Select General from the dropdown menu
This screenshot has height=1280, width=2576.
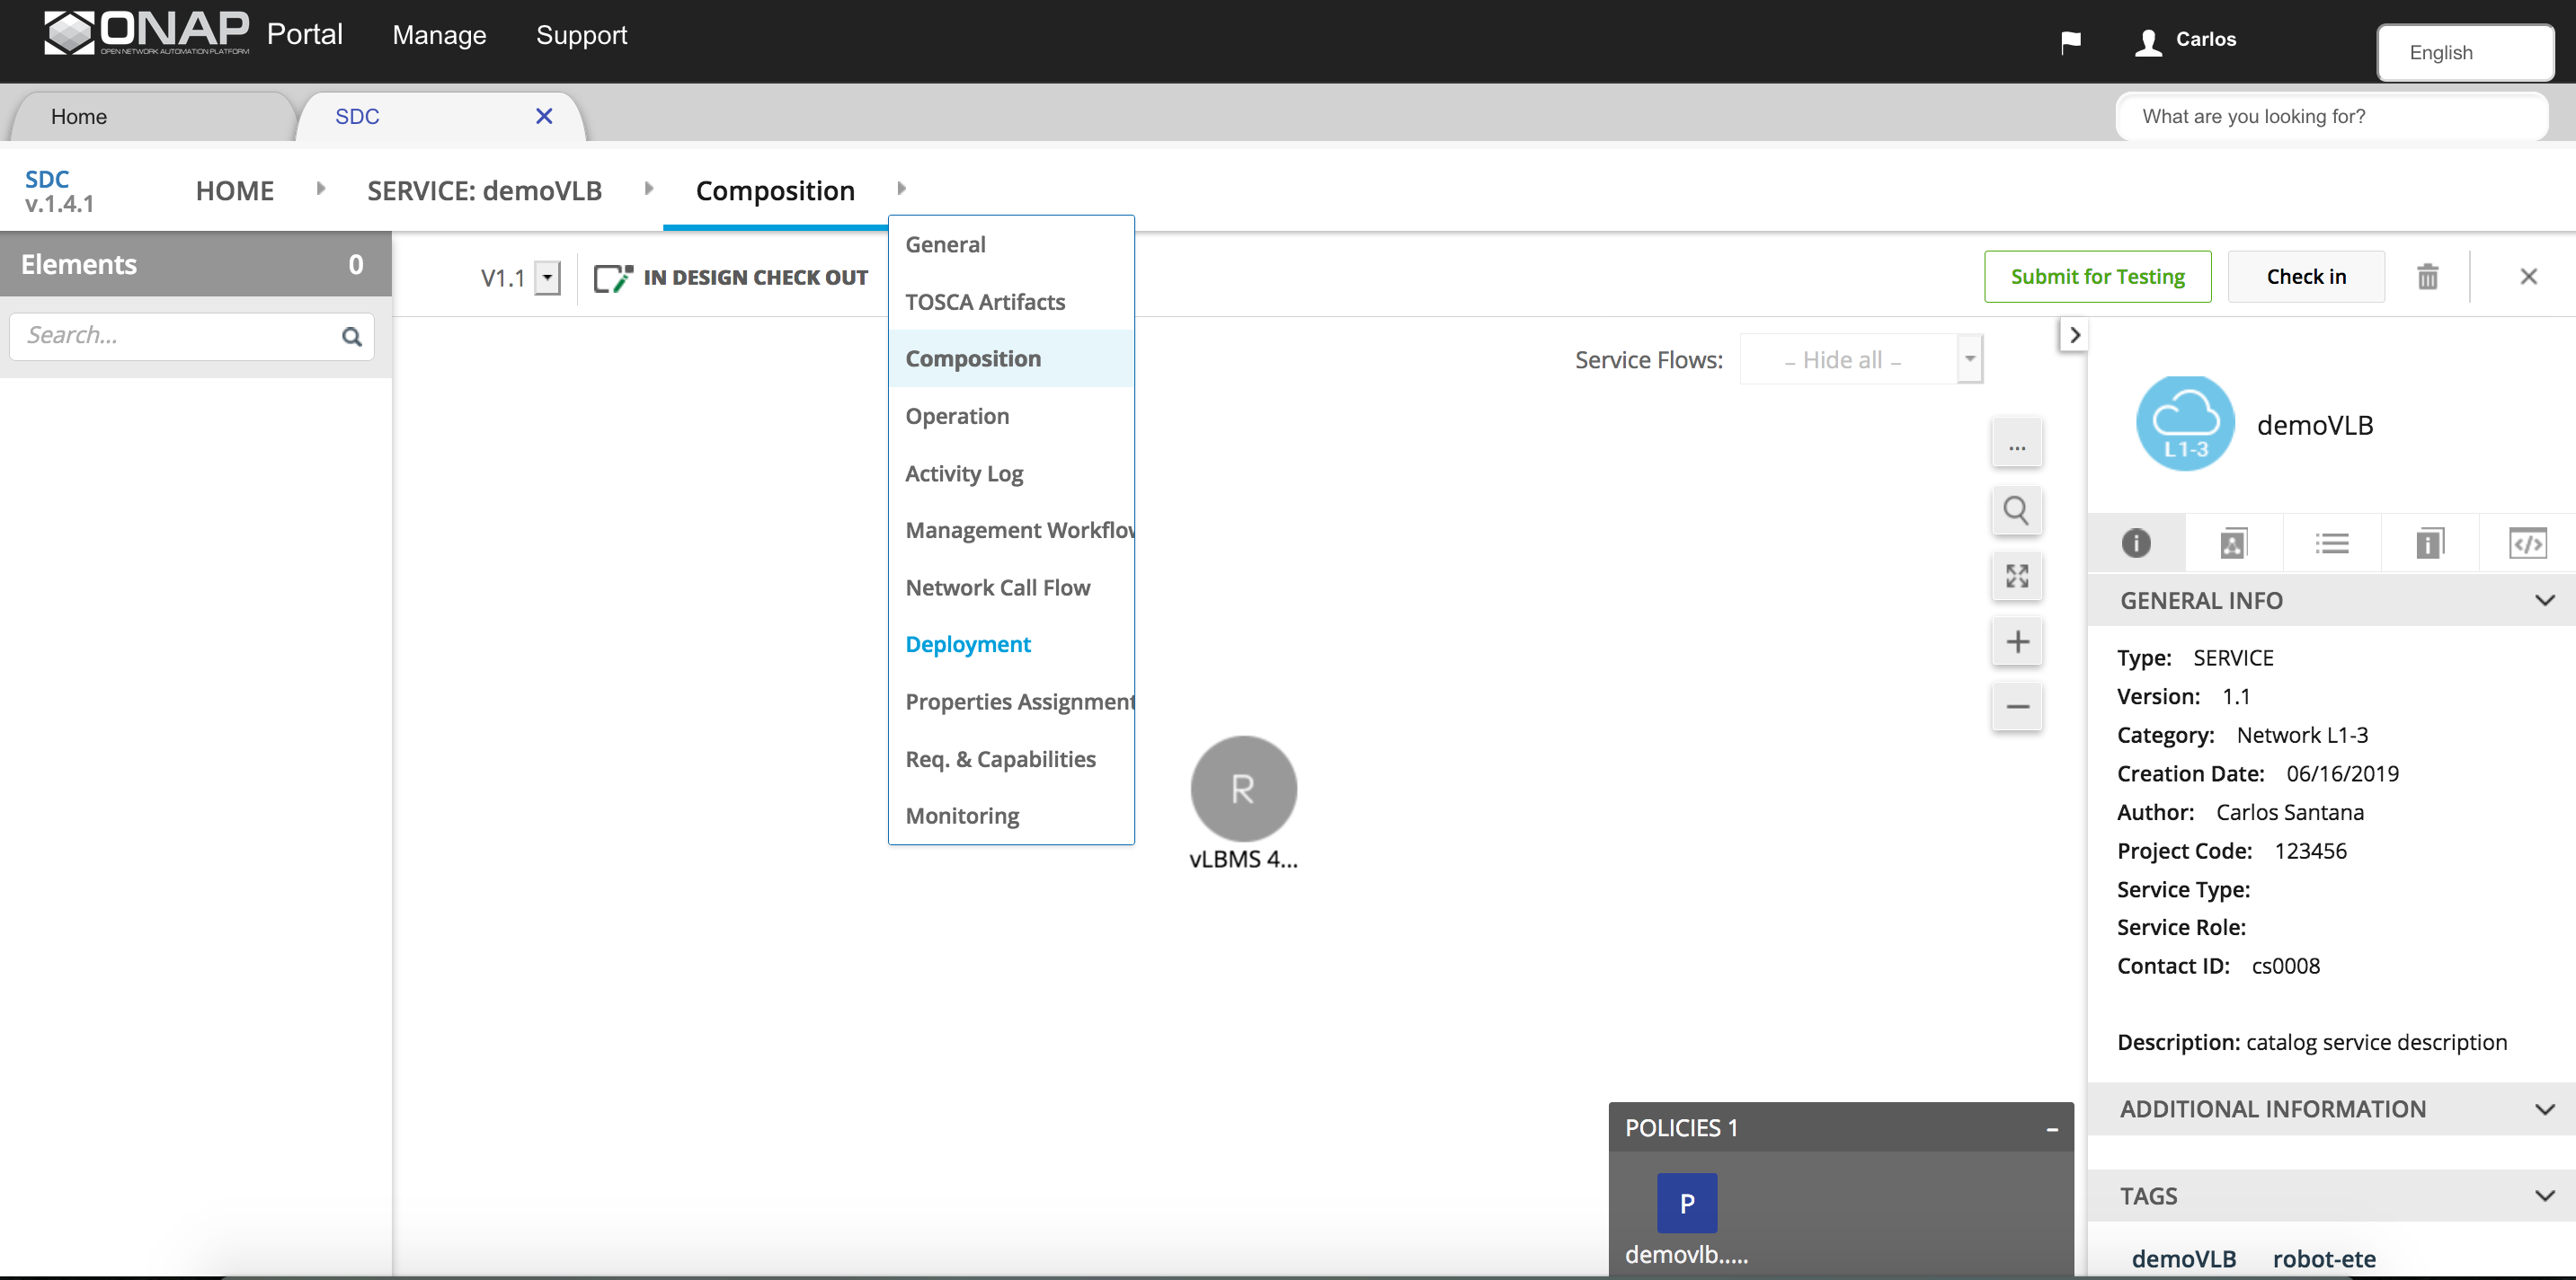tap(1011, 245)
